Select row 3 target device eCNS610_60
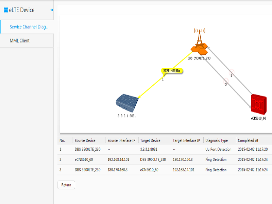This screenshot has width=272, height=204. click(x=149, y=170)
